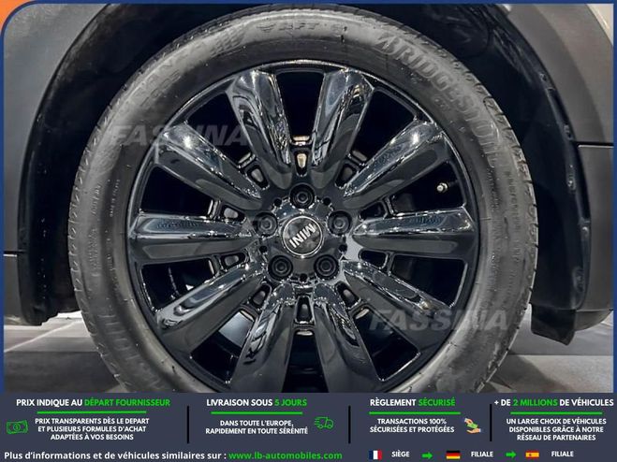Click 'UN LARGE CHOIX DE VÉHICULES' description

pos(556,429)
